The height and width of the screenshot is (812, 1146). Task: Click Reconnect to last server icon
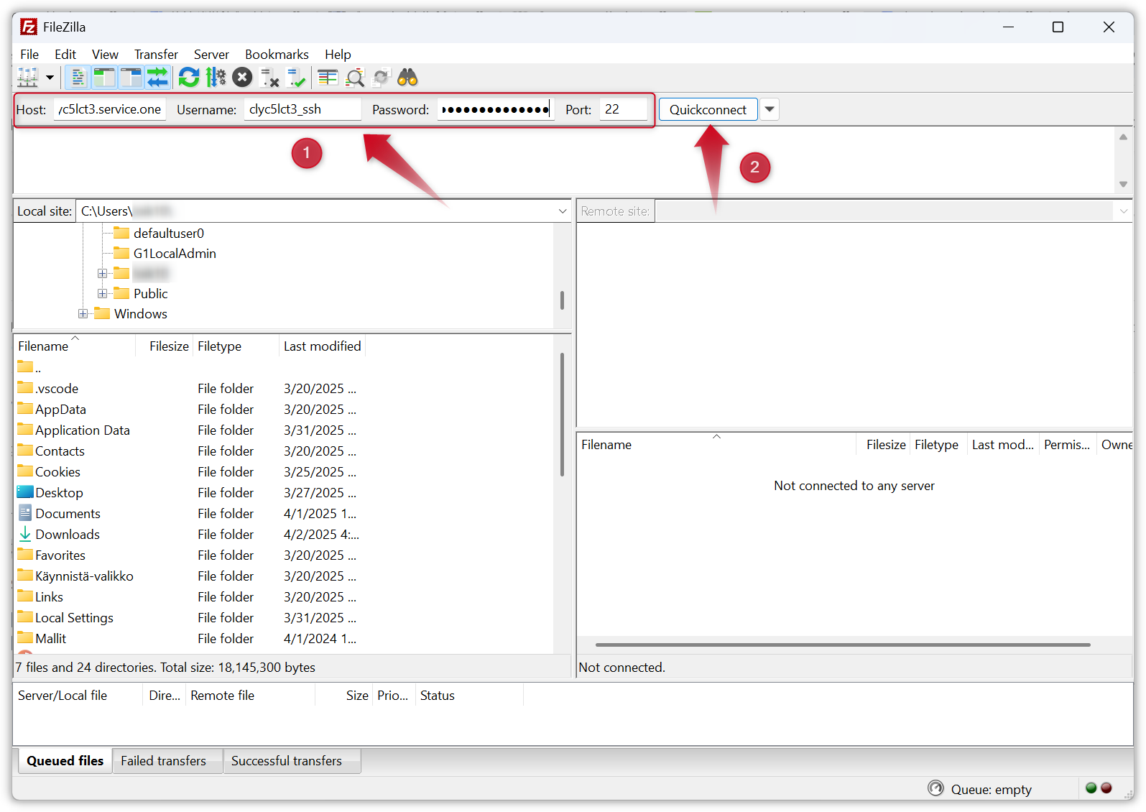point(296,77)
